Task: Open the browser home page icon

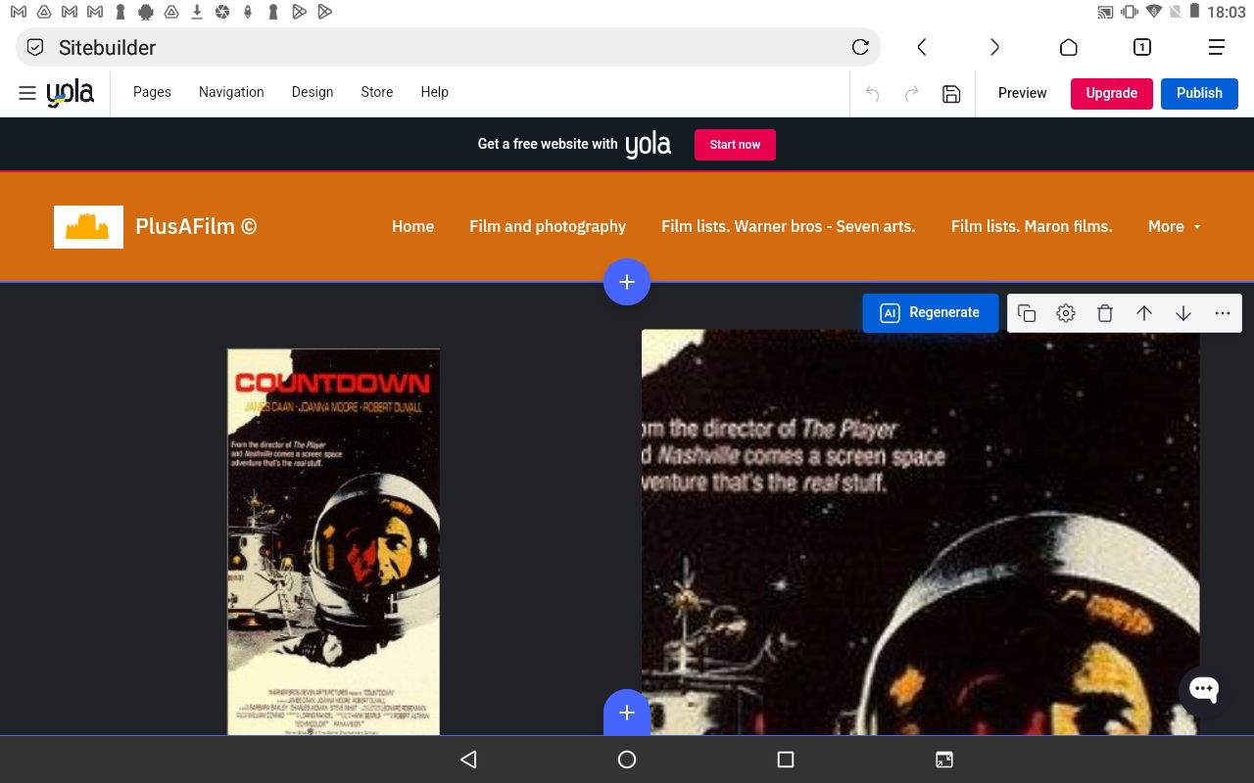Action: (1069, 47)
